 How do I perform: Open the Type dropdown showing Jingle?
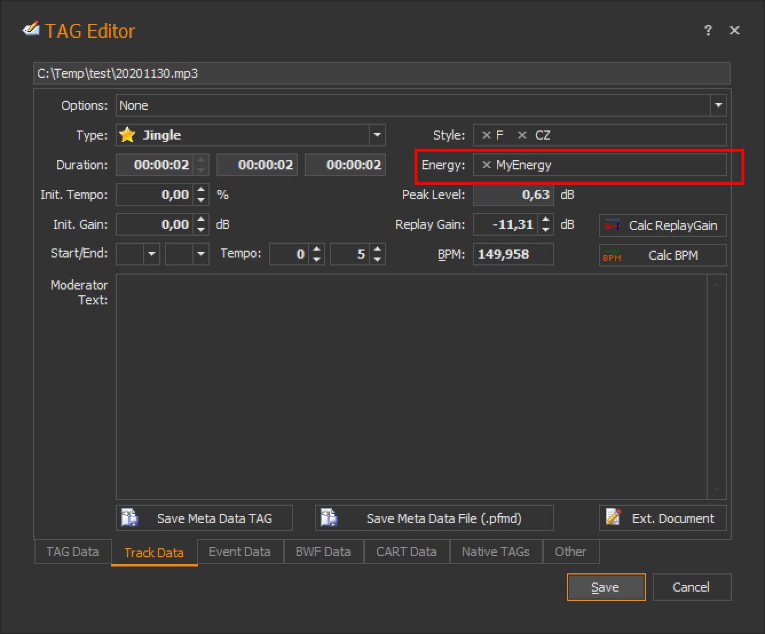377,136
